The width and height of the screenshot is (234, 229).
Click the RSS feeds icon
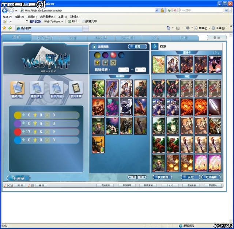pyautogui.click(x=178, y=28)
